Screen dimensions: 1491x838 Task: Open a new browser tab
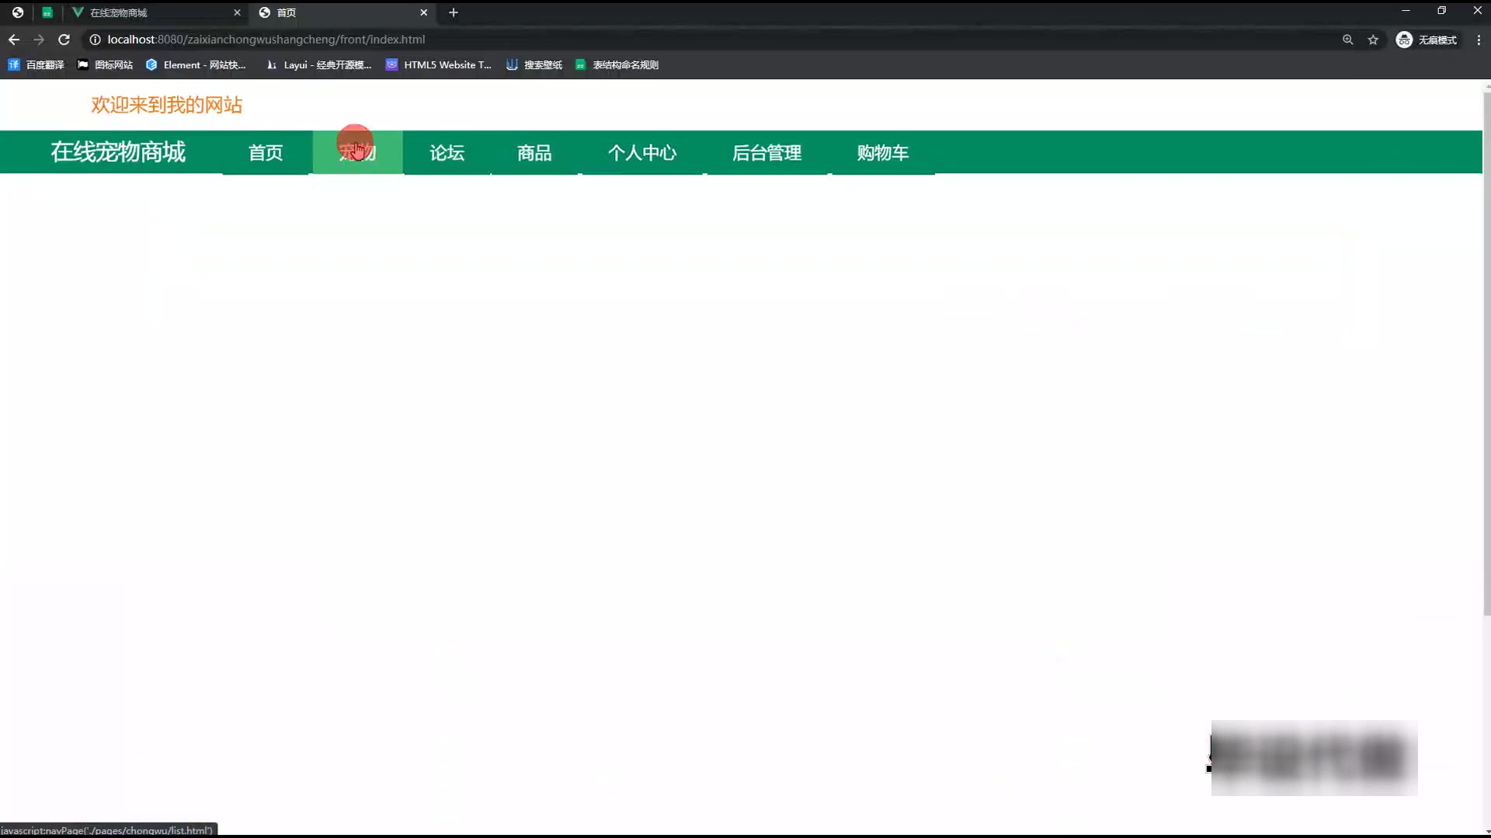tap(454, 12)
